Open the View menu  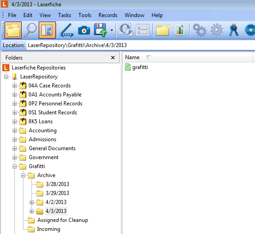coord(45,15)
